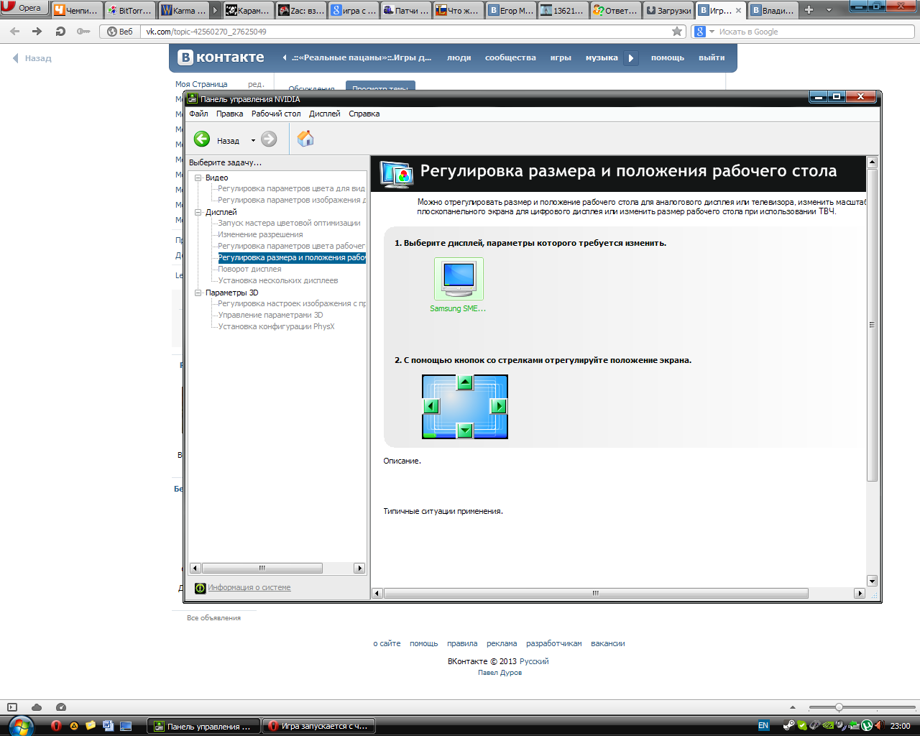Open the Рабочий стол menu
The width and height of the screenshot is (920, 736).
pyautogui.click(x=276, y=114)
